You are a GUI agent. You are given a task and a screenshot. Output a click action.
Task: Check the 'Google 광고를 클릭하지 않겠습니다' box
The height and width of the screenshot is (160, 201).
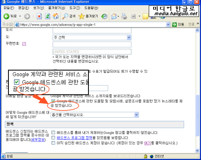point(53,133)
